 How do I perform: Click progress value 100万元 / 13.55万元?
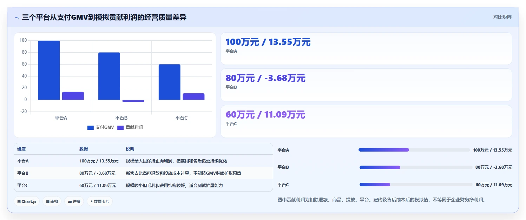coord(492,150)
